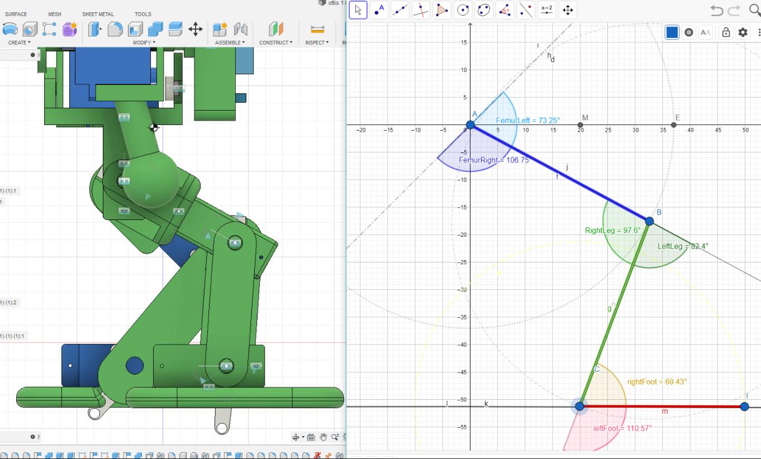This screenshot has width=761, height=459.
Task: Open the ASSEMBLE dropdown
Action: (230, 42)
